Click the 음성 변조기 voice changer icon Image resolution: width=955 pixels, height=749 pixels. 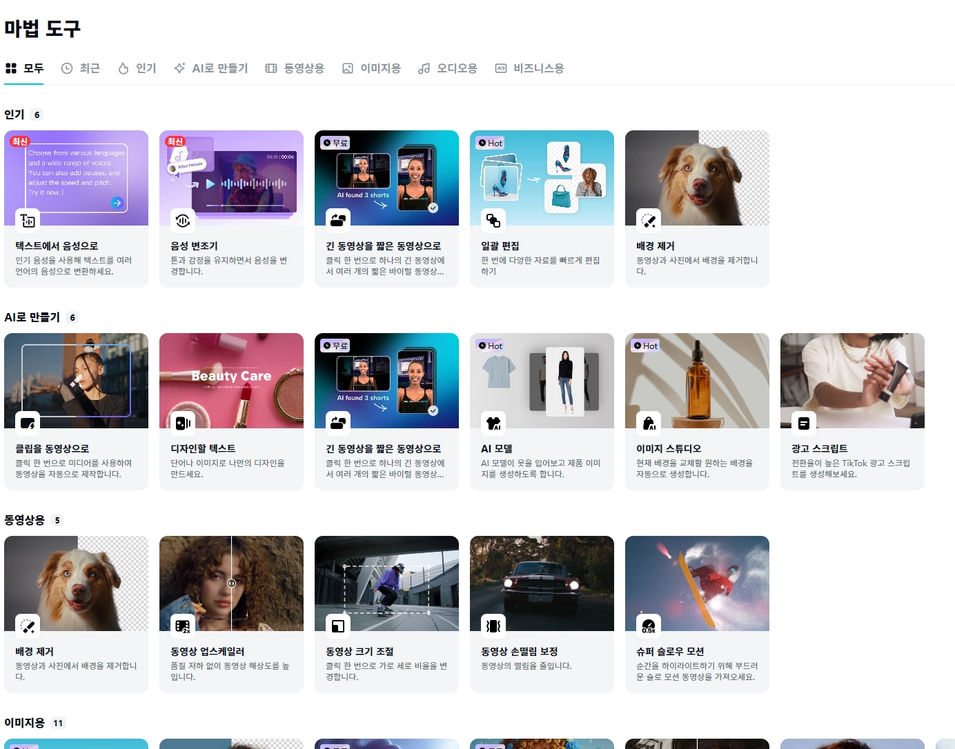pos(183,221)
